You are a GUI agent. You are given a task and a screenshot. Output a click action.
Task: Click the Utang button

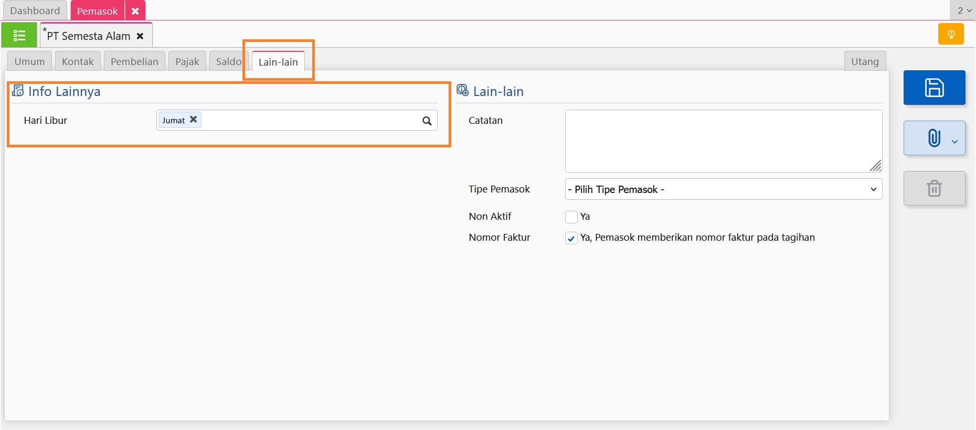point(865,61)
